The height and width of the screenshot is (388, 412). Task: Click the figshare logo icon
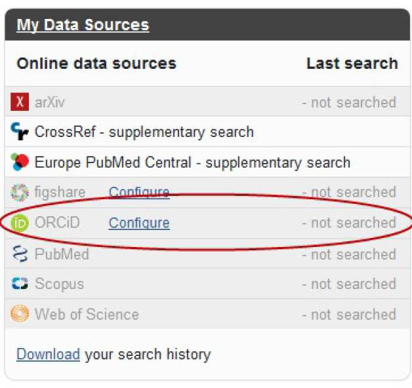click(x=20, y=192)
